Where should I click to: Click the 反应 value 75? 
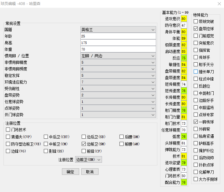184,58
